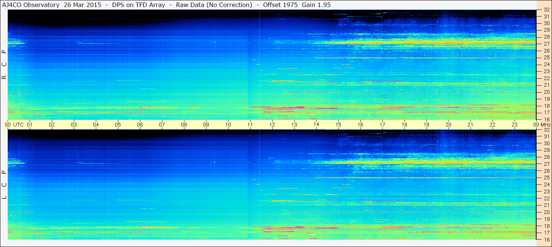Select the 18 MHz label of RCP panel
Screen dimensions: 552x247
[x=546, y=106]
